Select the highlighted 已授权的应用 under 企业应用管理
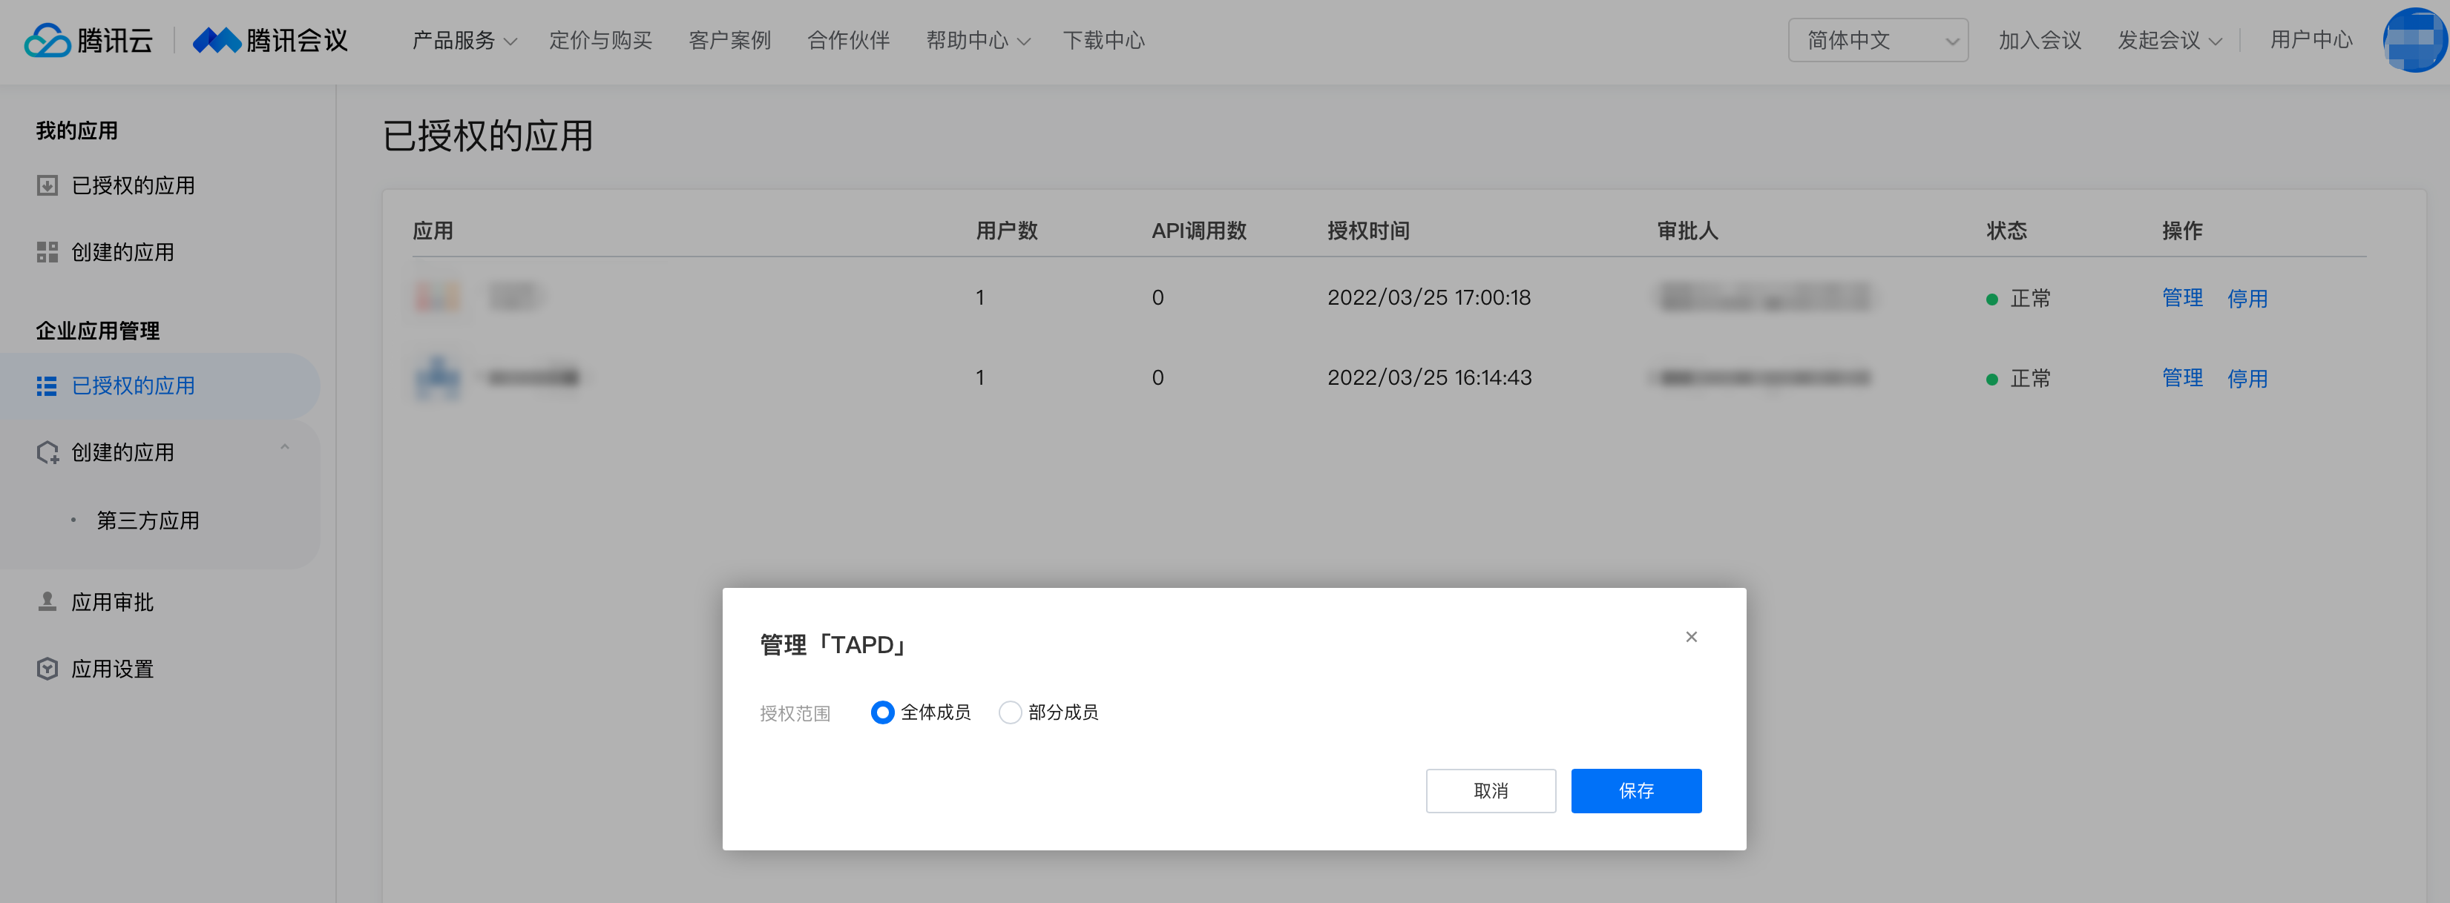The height and width of the screenshot is (903, 2450). point(160,386)
